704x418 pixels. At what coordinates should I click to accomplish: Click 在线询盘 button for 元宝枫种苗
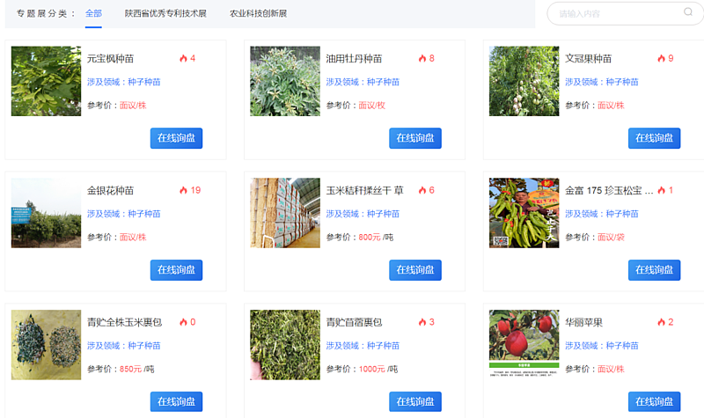coord(176,138)
